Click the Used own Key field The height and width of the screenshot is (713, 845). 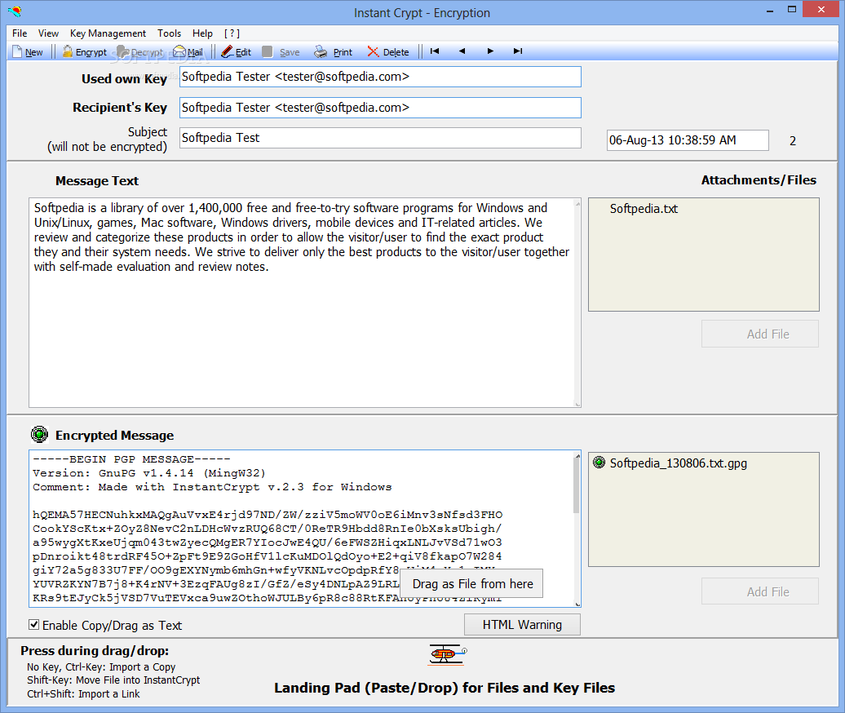pos(380,77)
